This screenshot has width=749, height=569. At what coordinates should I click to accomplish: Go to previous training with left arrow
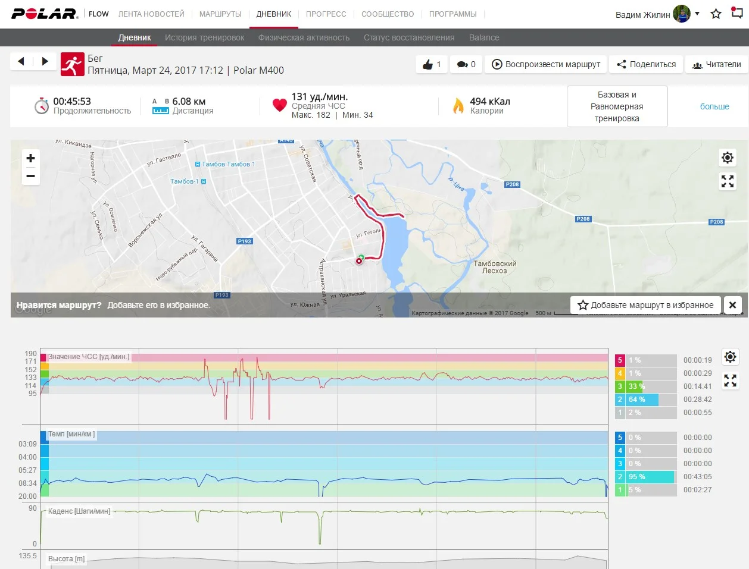tap(21, 61)
